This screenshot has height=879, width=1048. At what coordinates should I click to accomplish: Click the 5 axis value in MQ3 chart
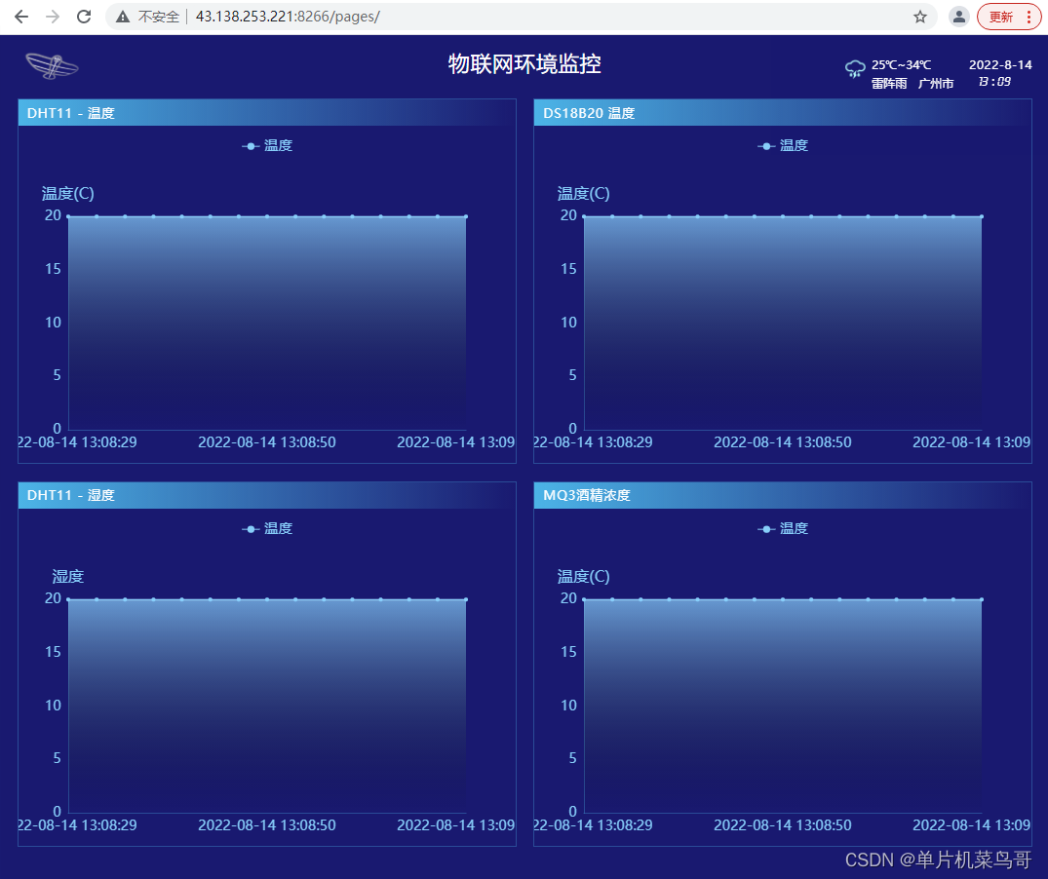click(x=573, y=758)
